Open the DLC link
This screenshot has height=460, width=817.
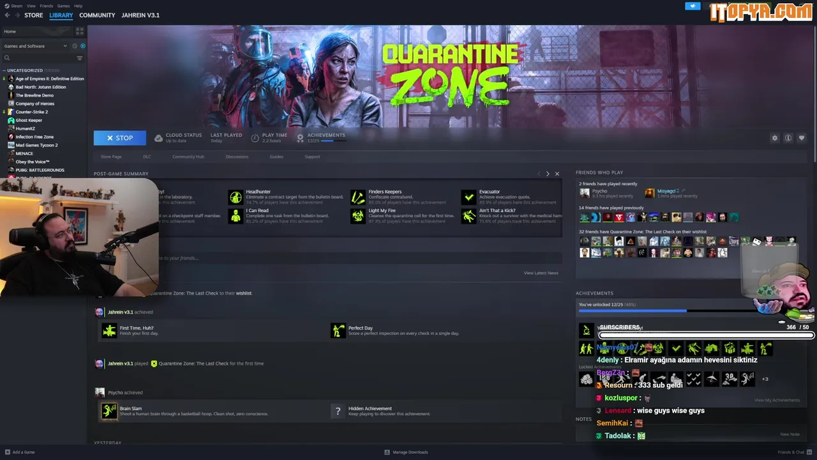[147, 157]
